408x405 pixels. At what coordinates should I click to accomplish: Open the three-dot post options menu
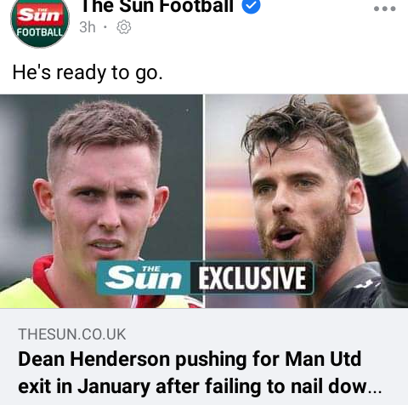pos(384,9)
